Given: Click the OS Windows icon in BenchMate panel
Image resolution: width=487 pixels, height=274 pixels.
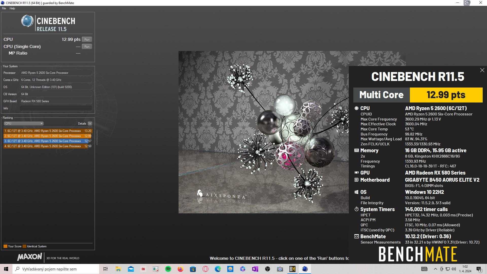Looking at the screenshot, I should coord(356,192).
